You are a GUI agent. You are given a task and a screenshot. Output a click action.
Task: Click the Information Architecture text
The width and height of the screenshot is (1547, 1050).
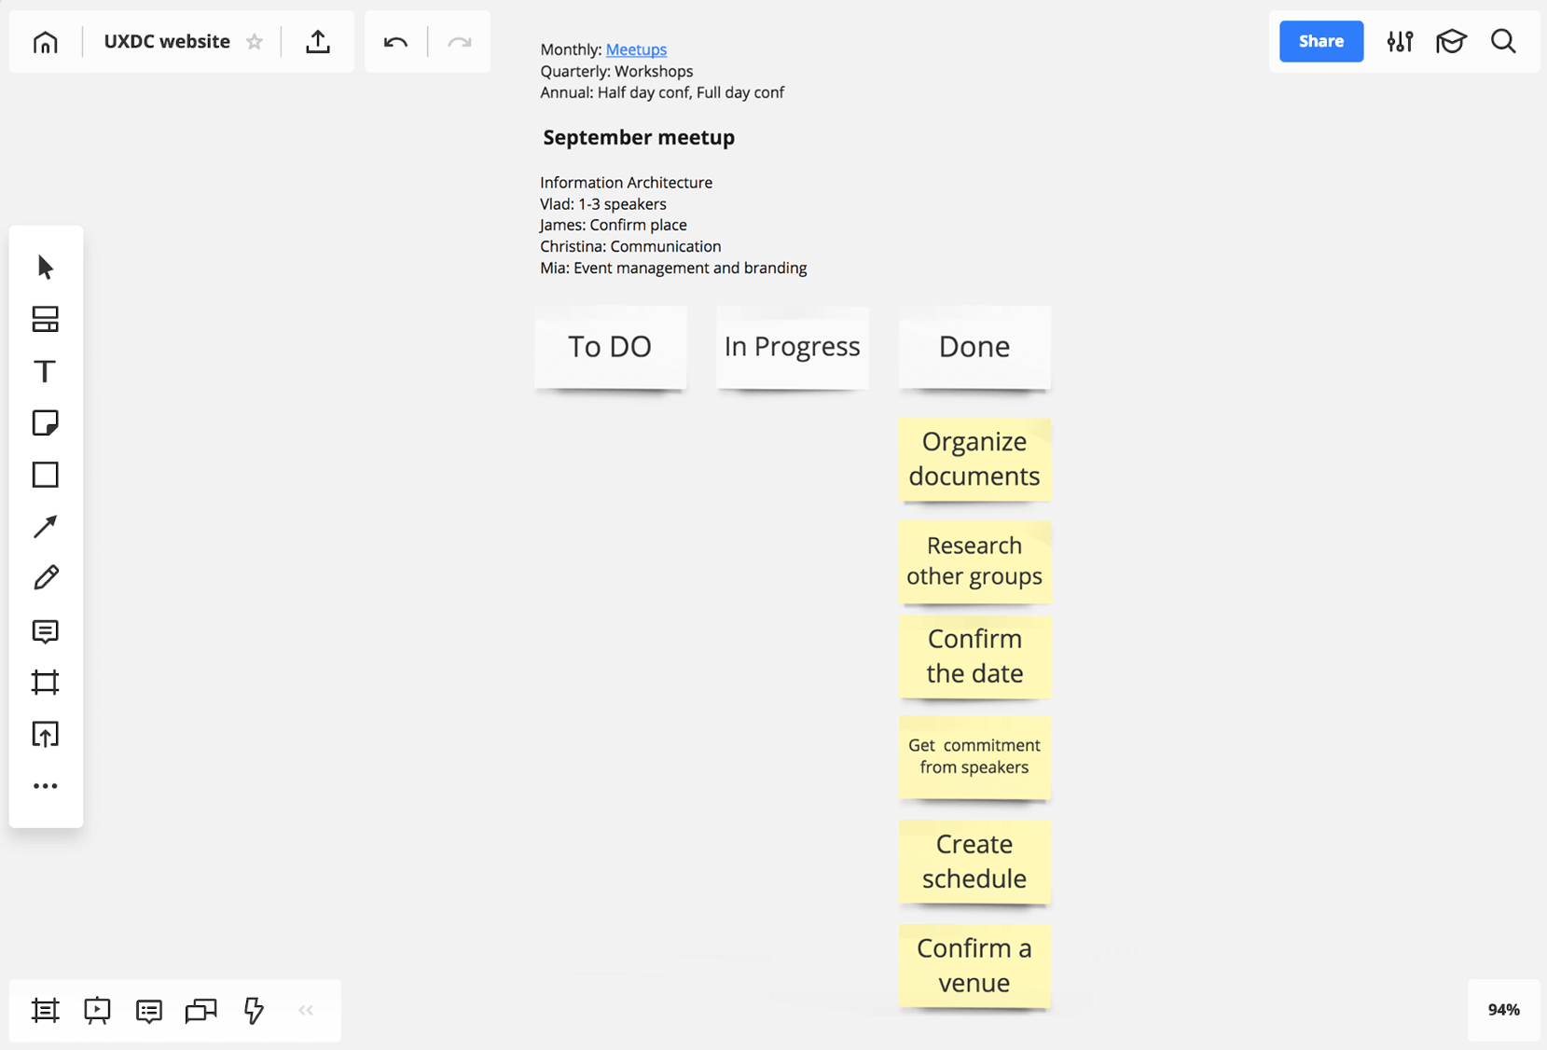tap(626, 183)
